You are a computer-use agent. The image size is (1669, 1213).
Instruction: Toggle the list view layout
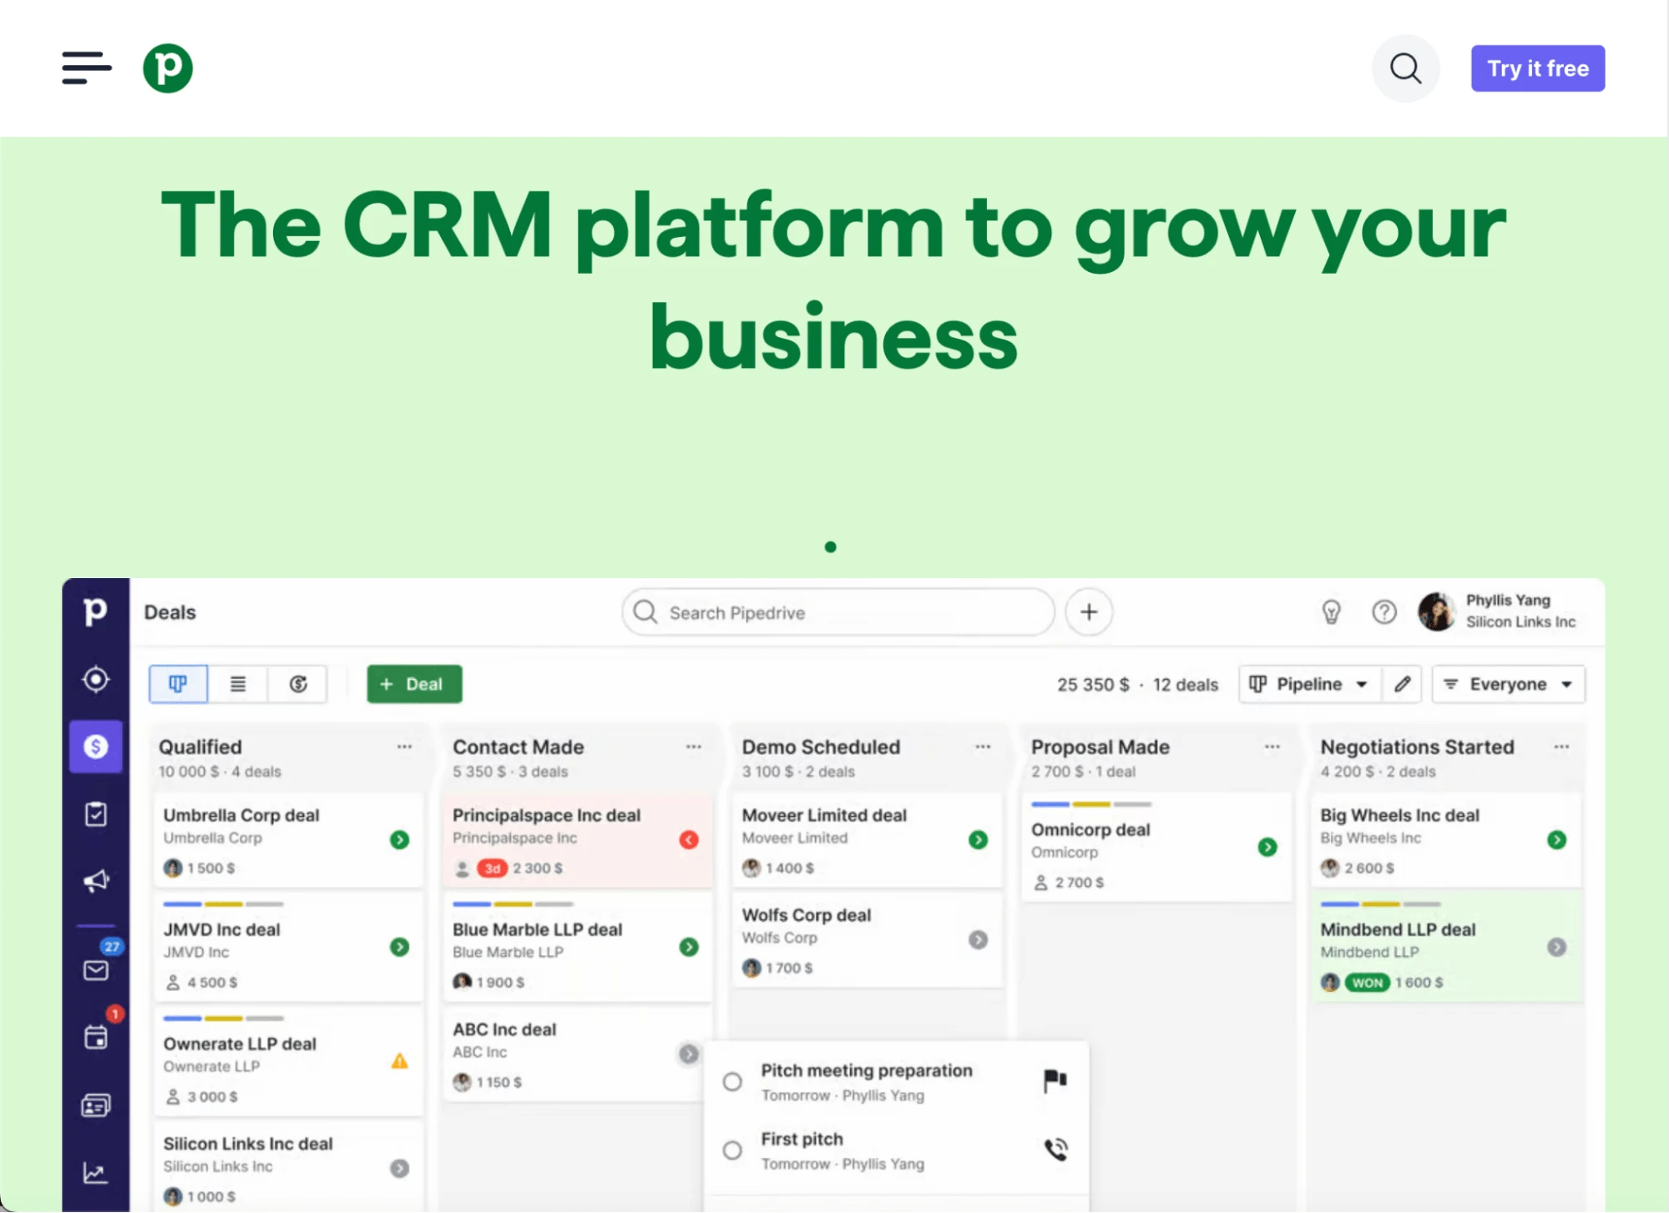237,683
